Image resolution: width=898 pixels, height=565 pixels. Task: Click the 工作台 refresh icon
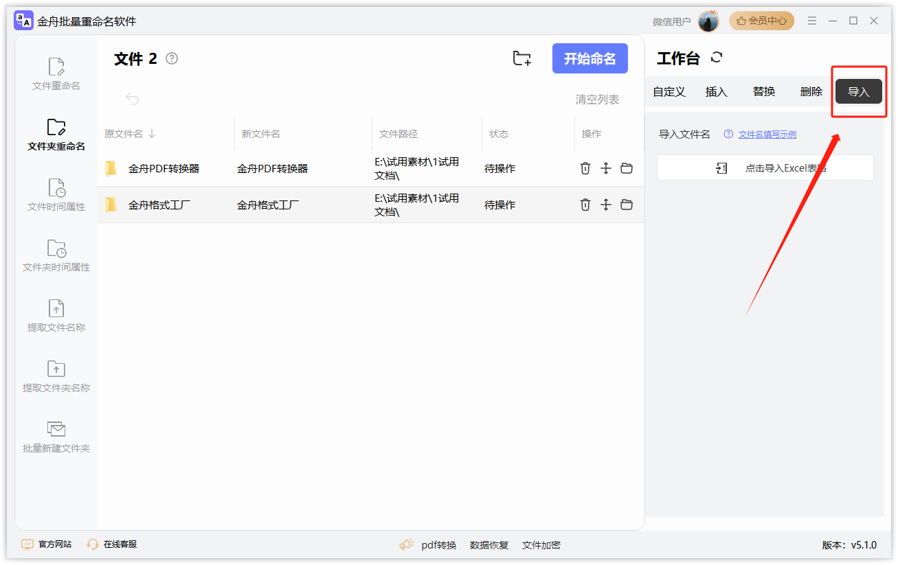(x=717, y=58)
